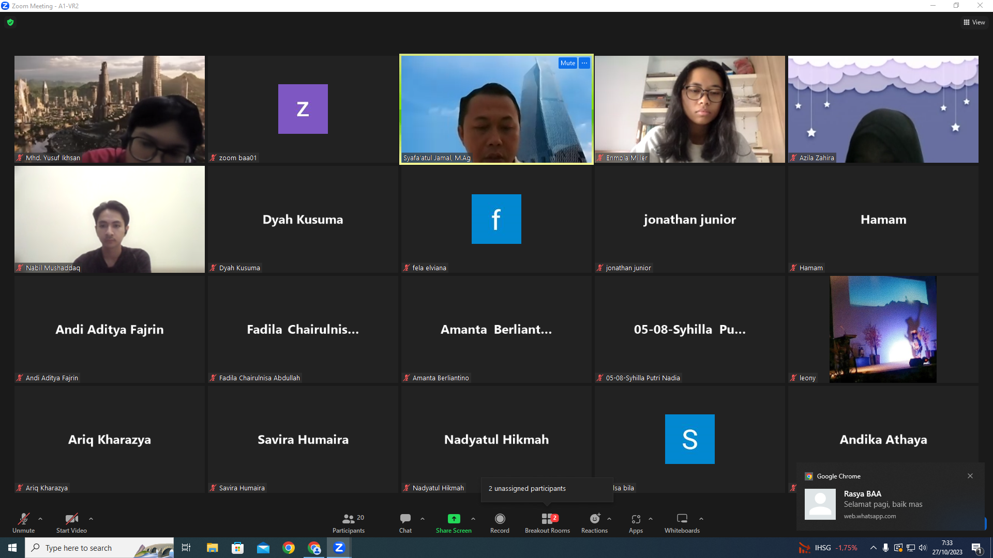Open File Explorer from taskbar
Screen dimensions: 993x558
212,548
